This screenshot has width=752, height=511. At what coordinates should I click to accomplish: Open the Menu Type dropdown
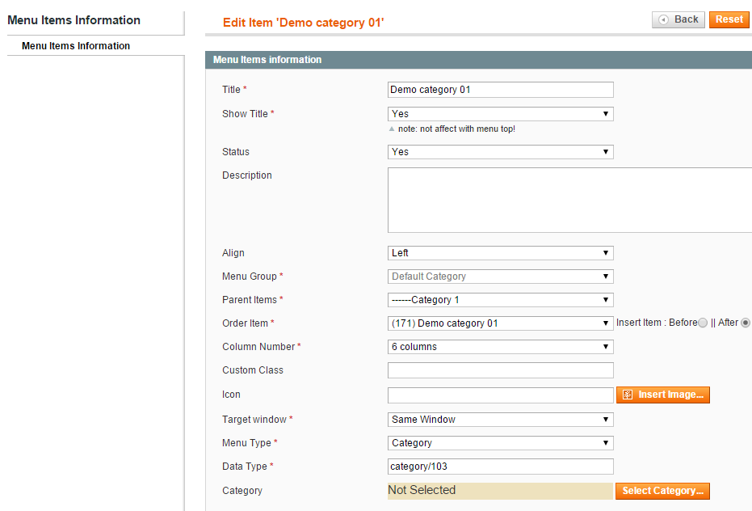click(500, 443)
